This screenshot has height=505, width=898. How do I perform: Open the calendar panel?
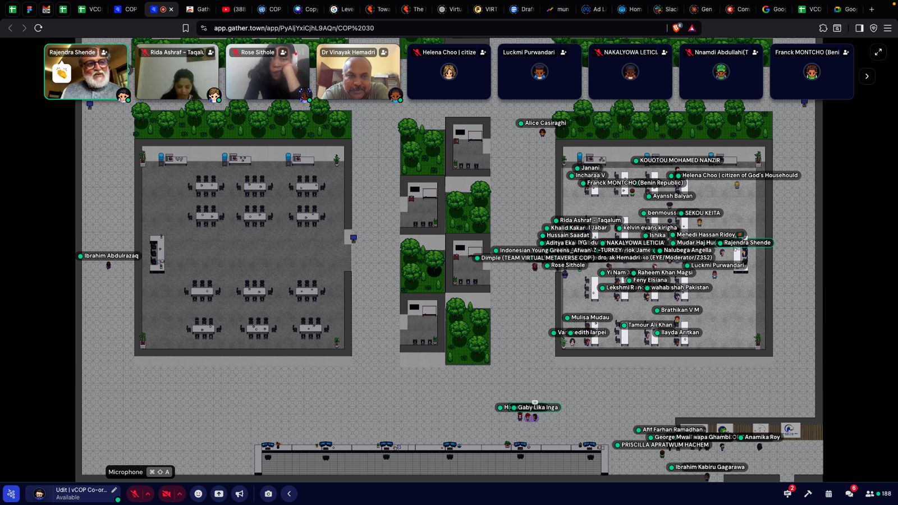(828, 494)
